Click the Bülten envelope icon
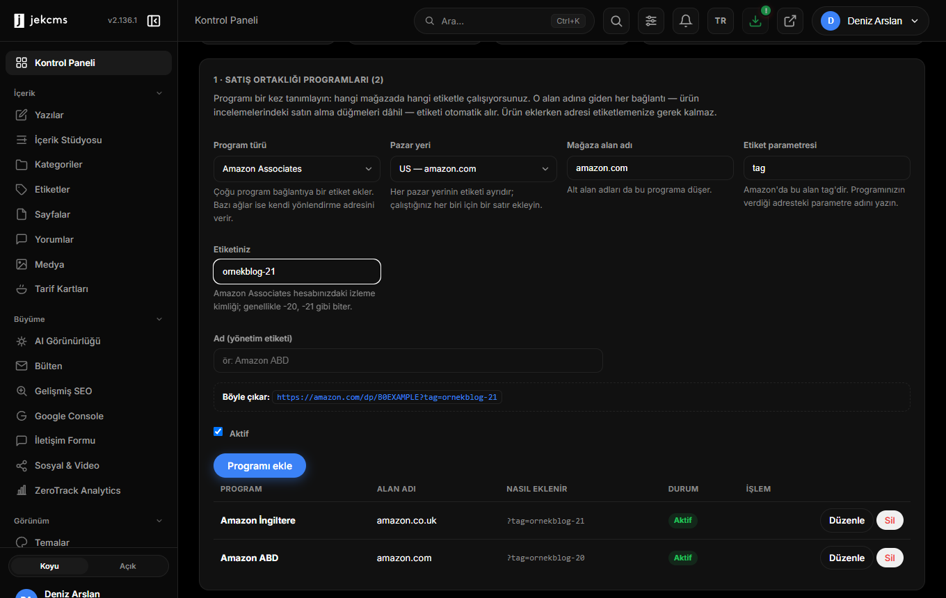 pyautogui.click(x=22, y=366)
